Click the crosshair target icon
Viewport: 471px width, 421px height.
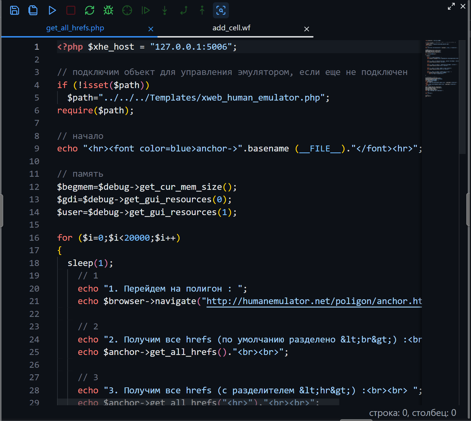coord(127,10)
